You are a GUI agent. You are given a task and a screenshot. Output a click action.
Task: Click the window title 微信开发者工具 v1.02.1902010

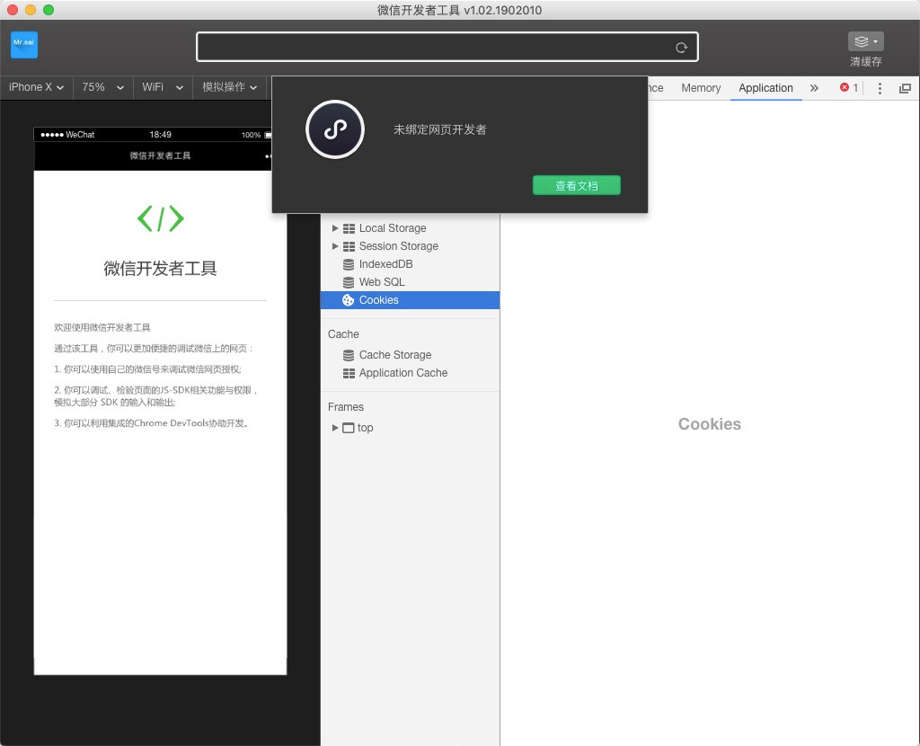pyautogui.click(x=459, y=10)
